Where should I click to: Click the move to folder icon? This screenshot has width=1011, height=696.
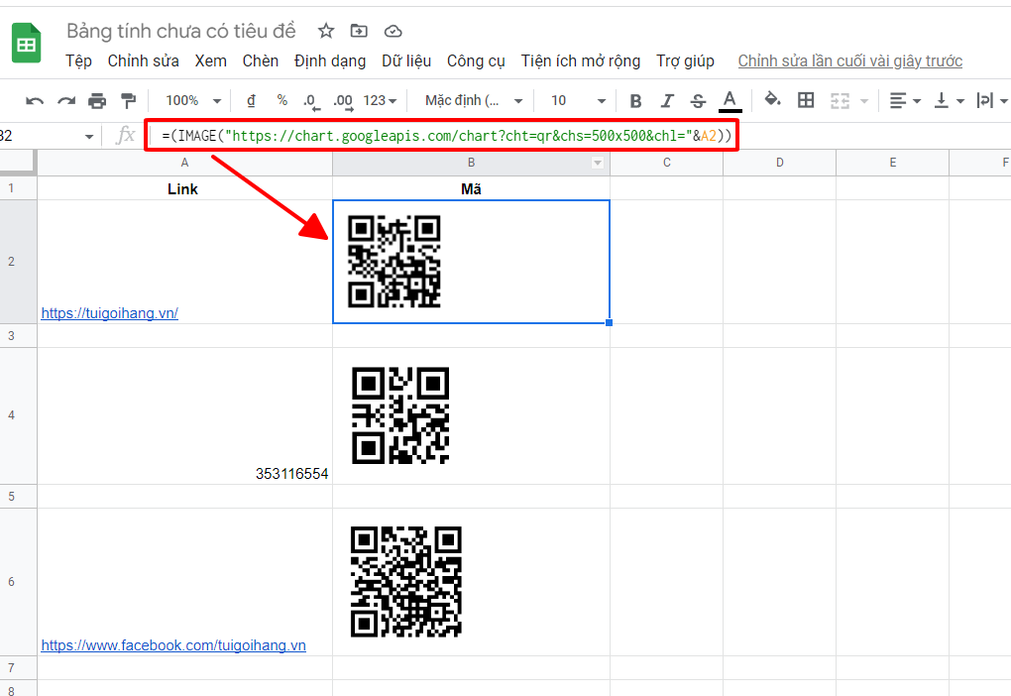coord(359,32)
